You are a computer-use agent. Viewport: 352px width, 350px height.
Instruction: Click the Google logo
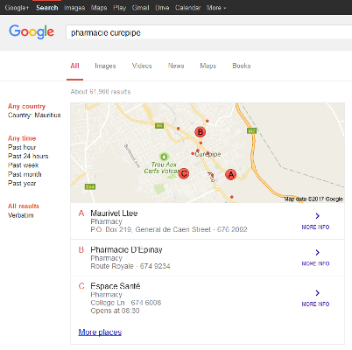pos(32,31)
